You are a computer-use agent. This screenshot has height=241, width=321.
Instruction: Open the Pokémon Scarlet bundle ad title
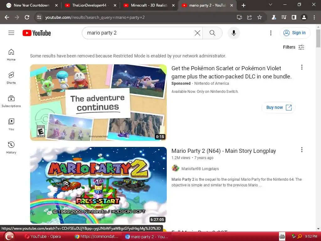tap(231, 72)
